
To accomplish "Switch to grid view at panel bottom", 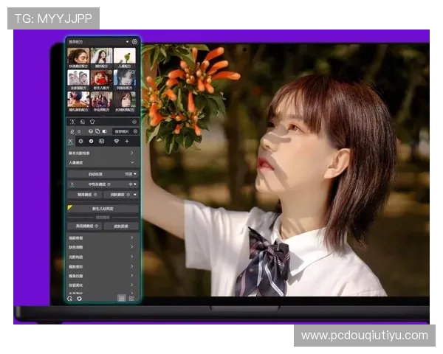I will pos(121,299).
